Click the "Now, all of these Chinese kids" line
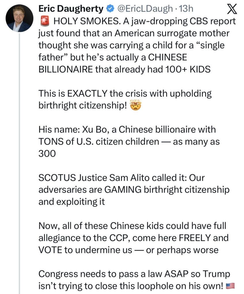This screenshot has width=244, height=294. pos(132,226)
